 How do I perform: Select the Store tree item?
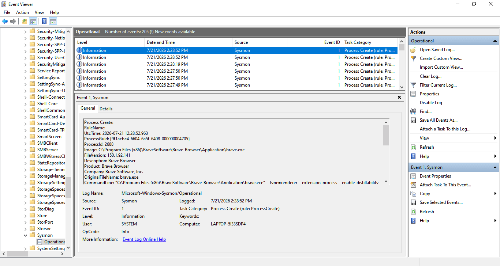coord(42,216)
